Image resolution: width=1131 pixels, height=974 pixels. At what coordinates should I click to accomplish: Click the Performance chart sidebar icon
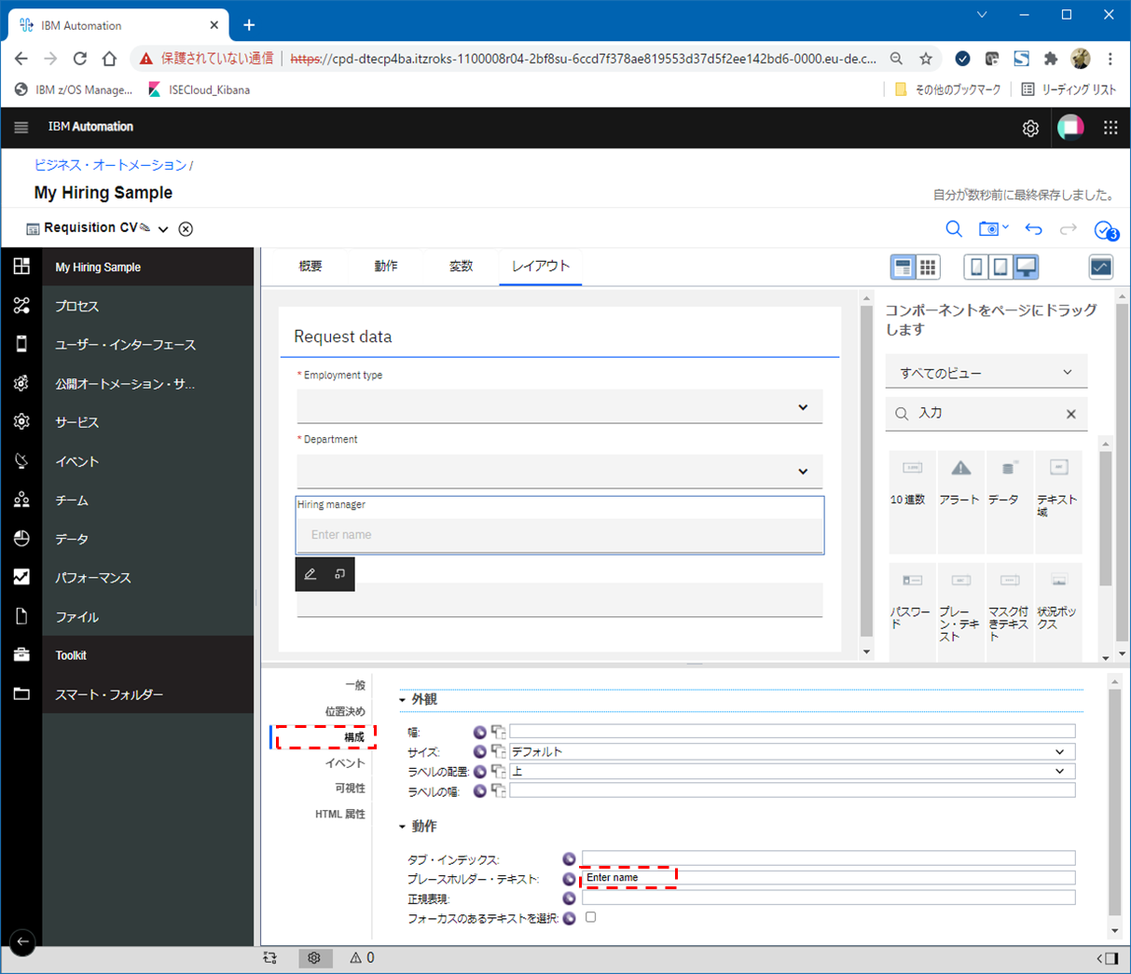(x=21, y=577)
